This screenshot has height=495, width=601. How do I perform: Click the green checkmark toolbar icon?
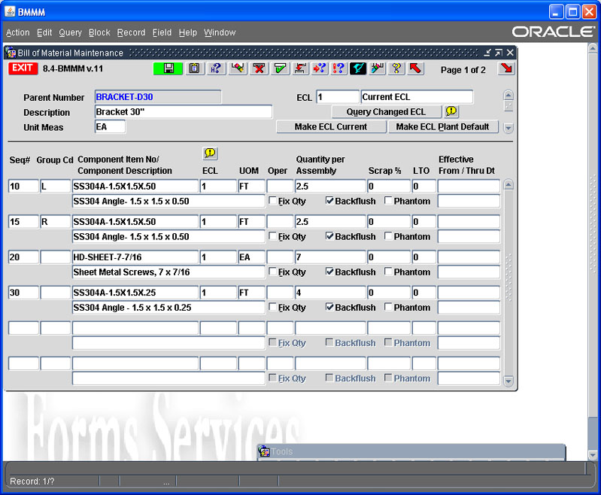click(280, 68)
